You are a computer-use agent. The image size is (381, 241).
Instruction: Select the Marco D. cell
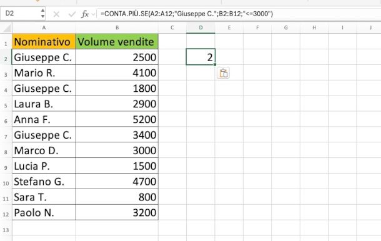coord(44,150)
